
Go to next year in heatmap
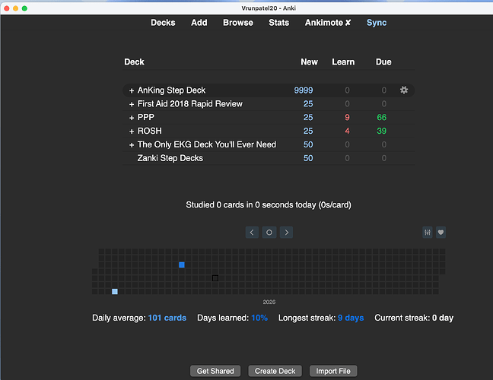click(x=286, y=233)
